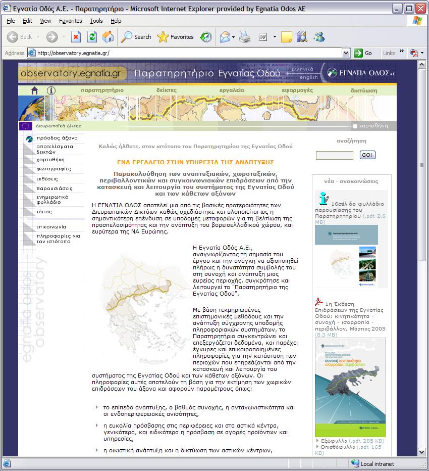Expand the Mail button dropdown arrow

coord(233,37)
